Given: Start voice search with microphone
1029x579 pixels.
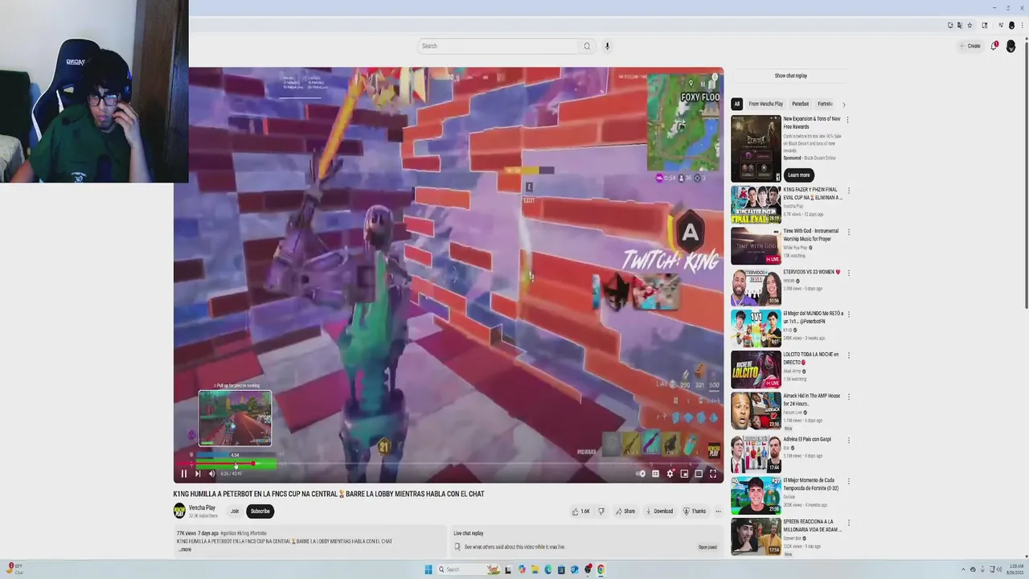Looking at the screenshot, I should pos(607,46).
